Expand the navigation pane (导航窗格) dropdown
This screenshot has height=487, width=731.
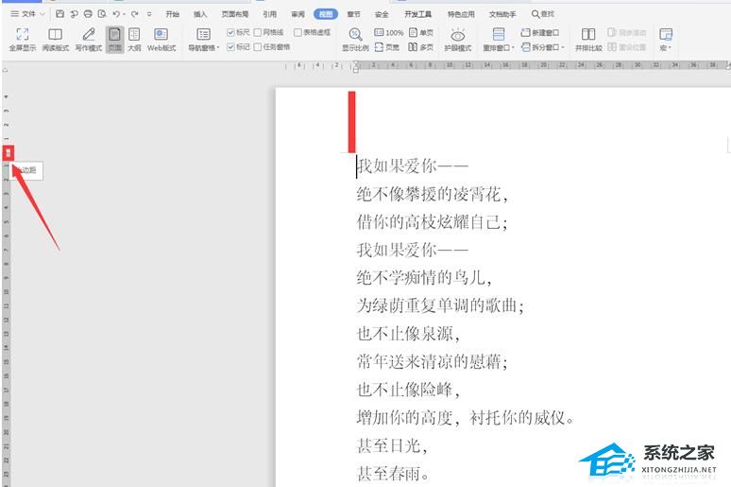point(203,47)
